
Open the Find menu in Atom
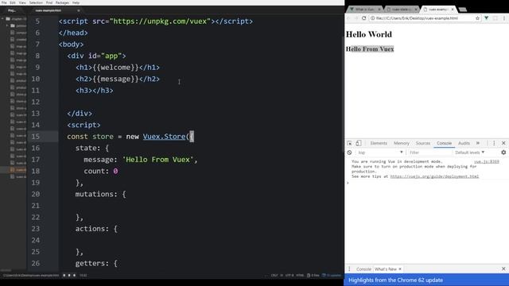tap(49, 2)
